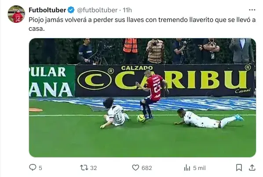Open the soccer match image in the tweet

coord(142,98)
